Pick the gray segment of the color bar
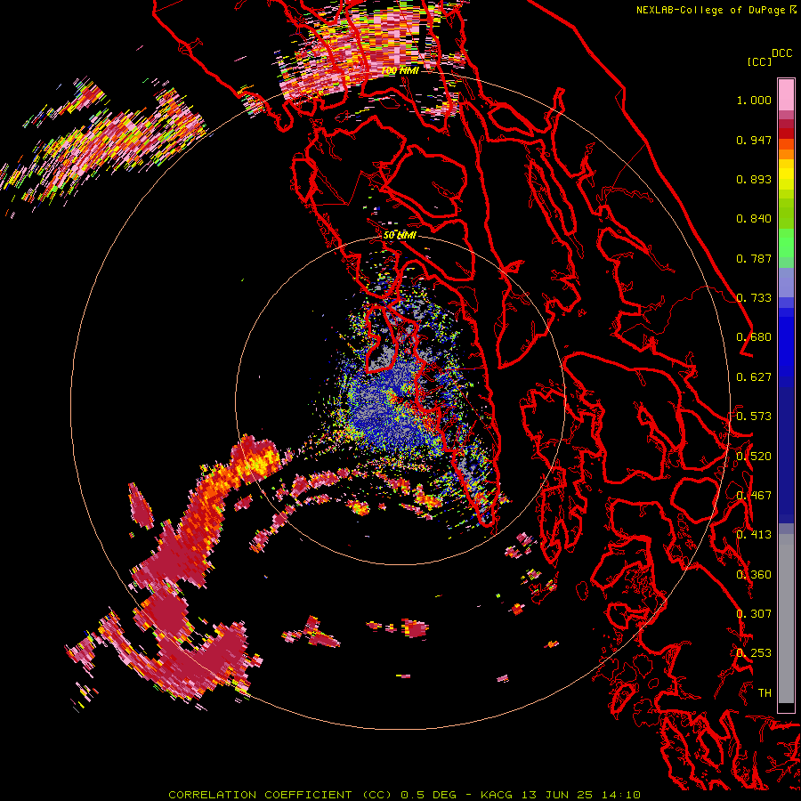This screenshot has height=801, width=801. [786, 619]
